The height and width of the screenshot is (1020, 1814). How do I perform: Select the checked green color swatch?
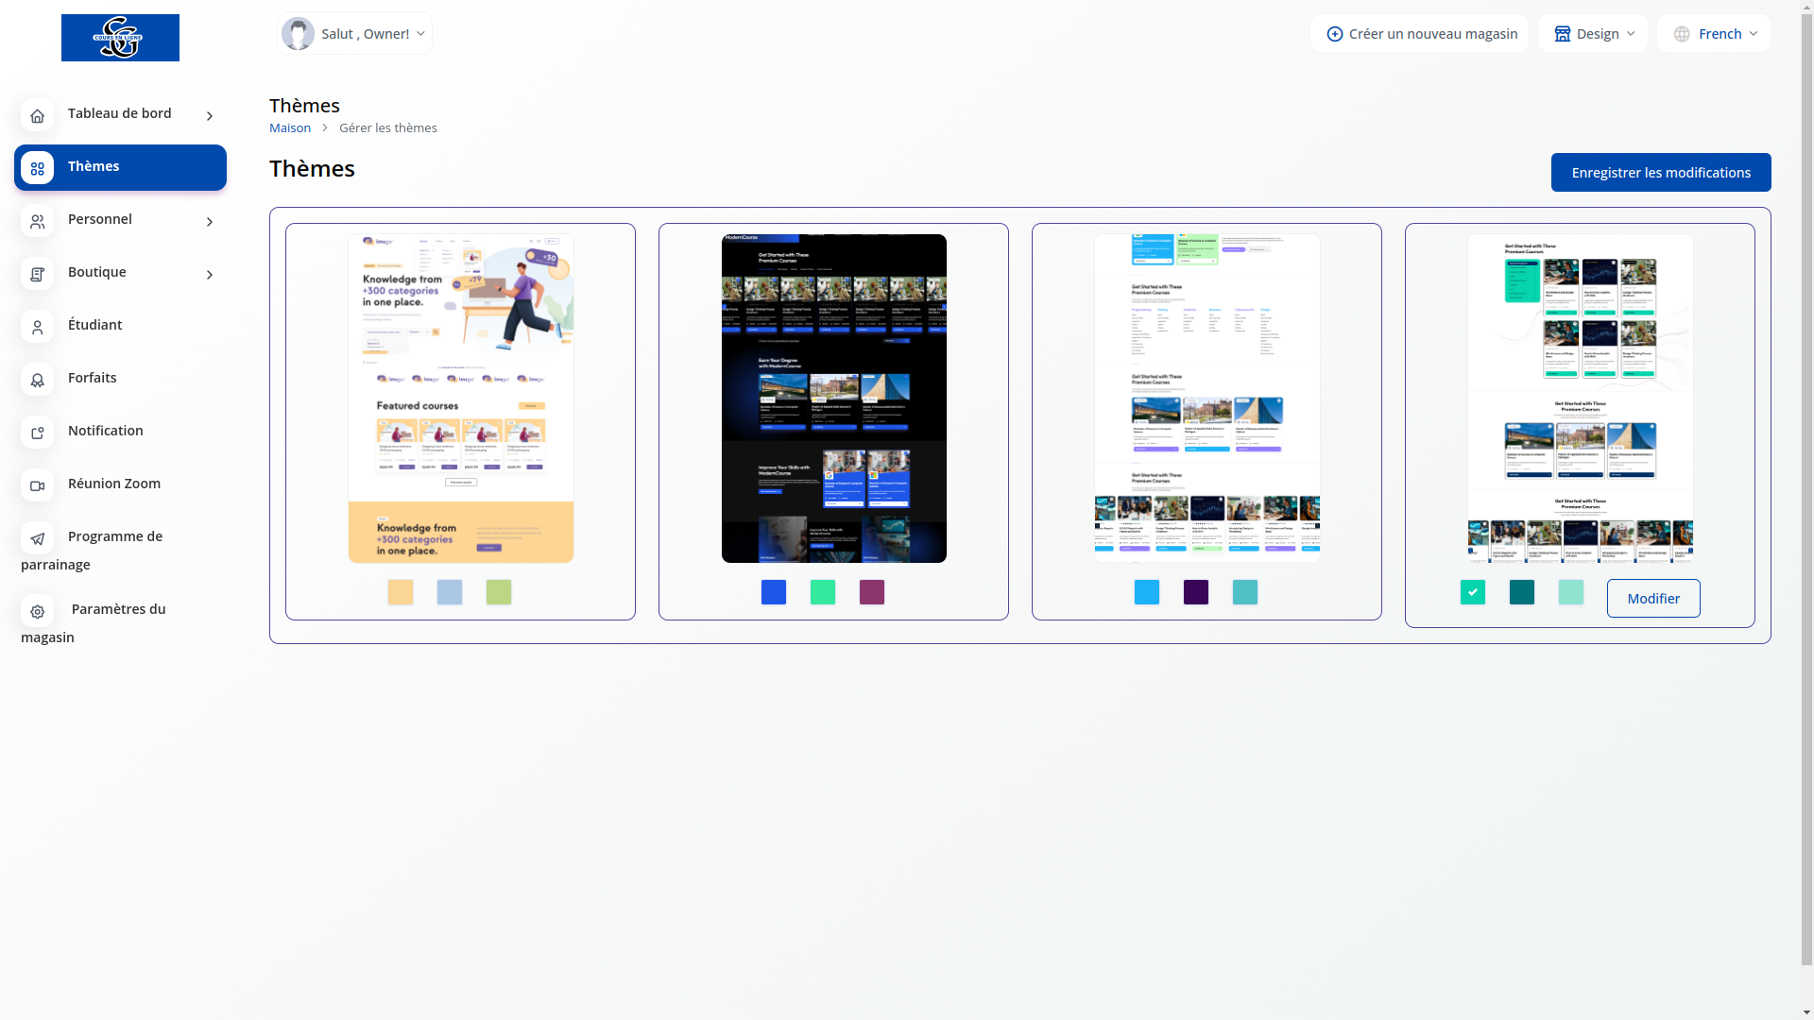tap(1472, 592)
